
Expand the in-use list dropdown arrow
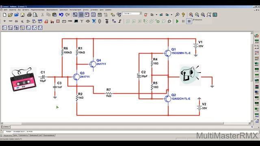[141, 13]
